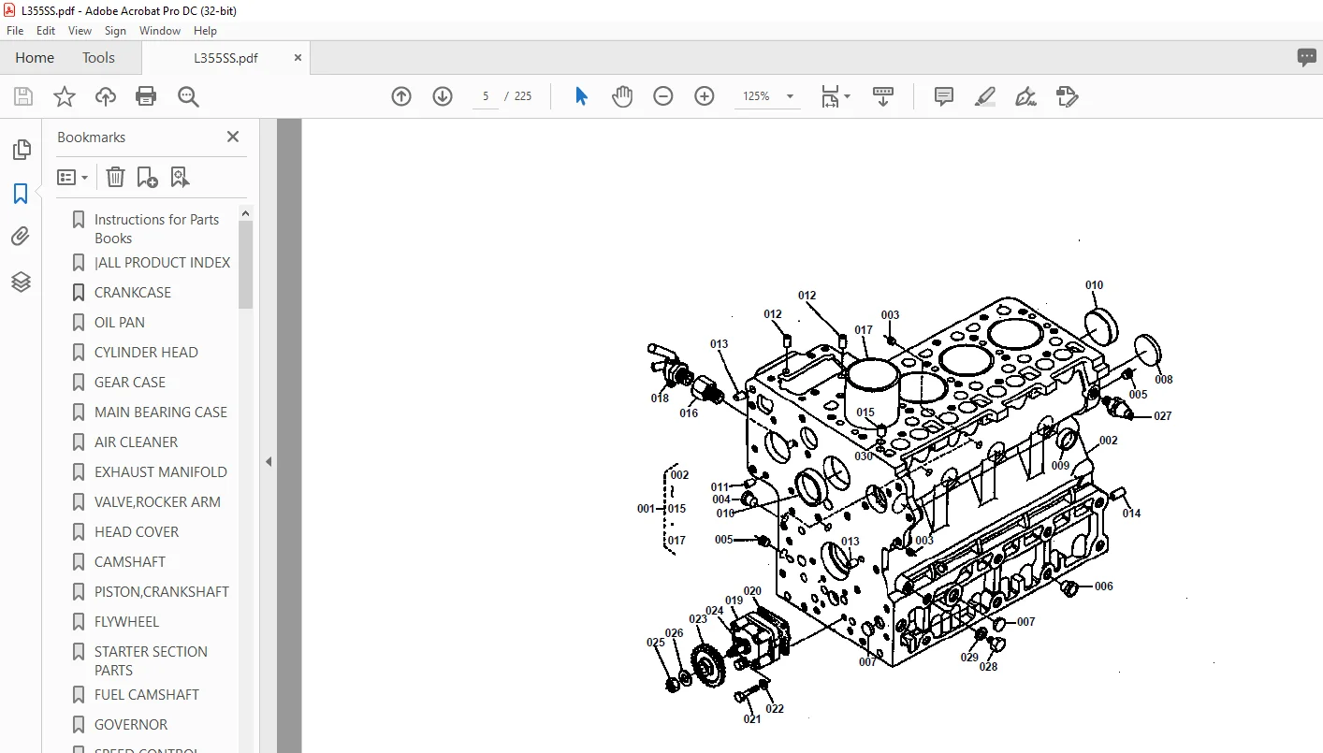Open the GOVERNOR bookmark

(131, 724)
